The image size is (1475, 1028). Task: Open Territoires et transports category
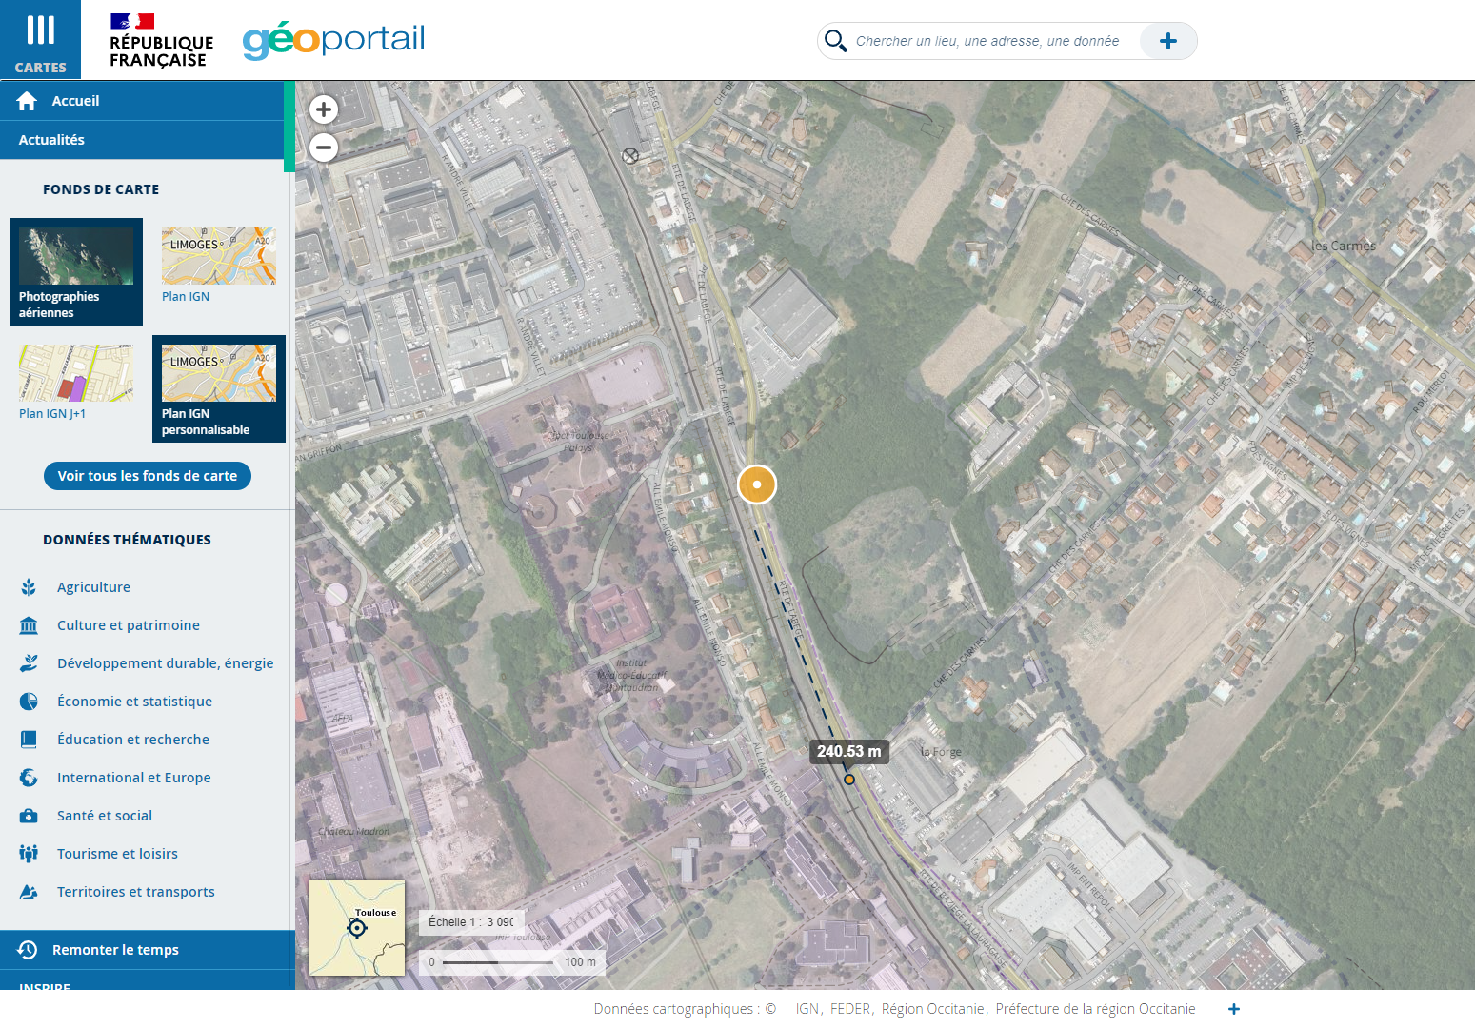[135, 892]
